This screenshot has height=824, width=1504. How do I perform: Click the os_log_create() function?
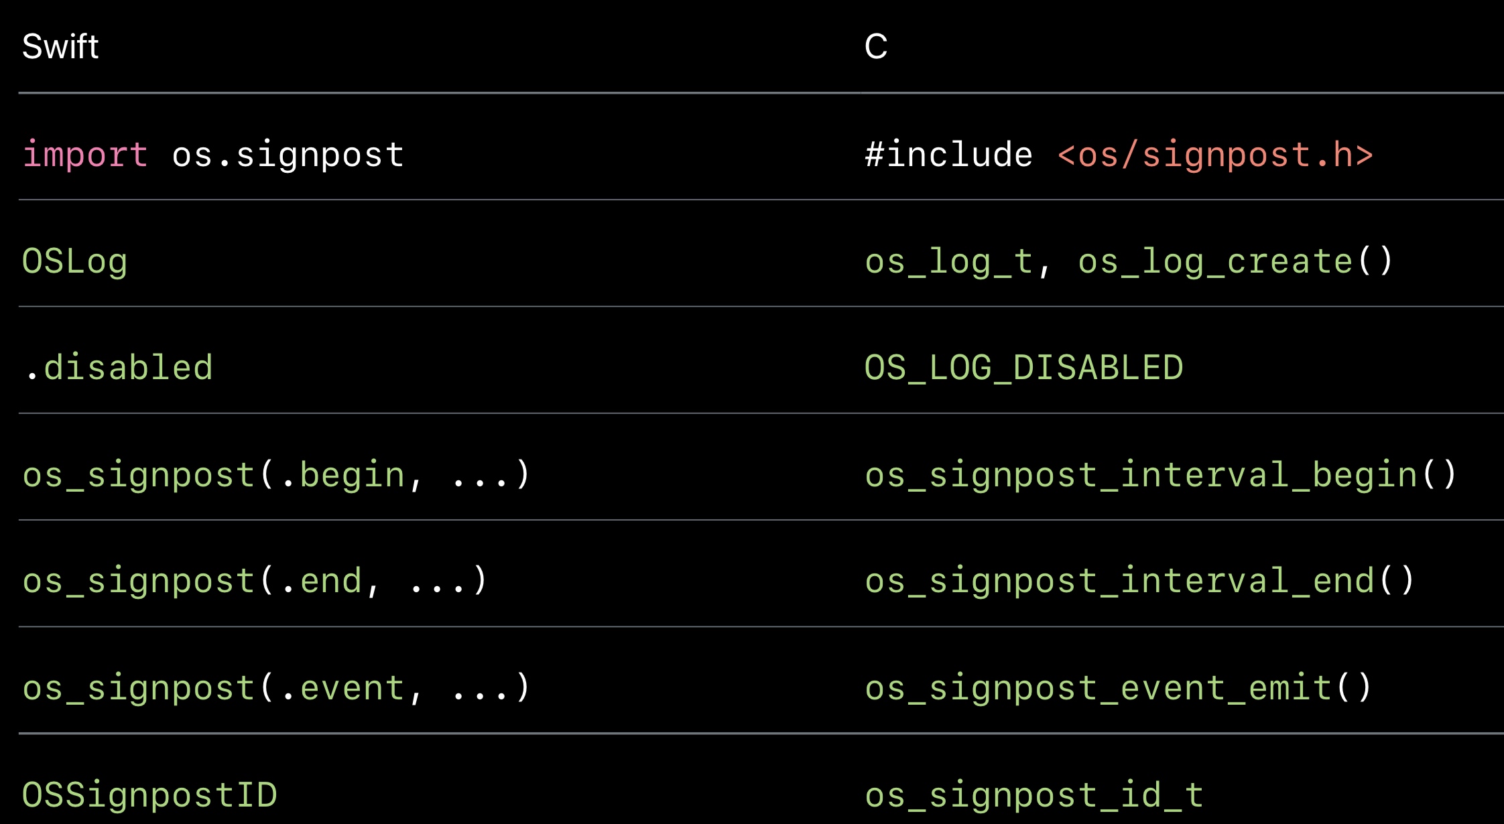[1235, 261]
